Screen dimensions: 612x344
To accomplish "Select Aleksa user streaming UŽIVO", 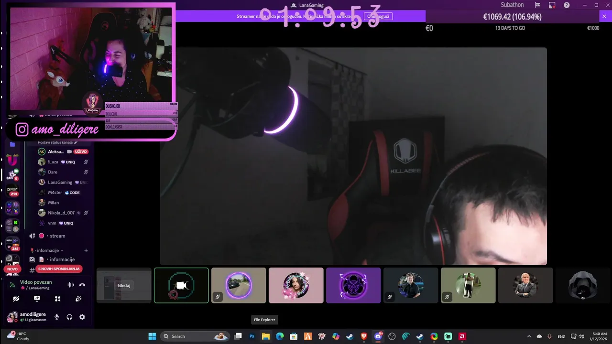I will point(64,151).
